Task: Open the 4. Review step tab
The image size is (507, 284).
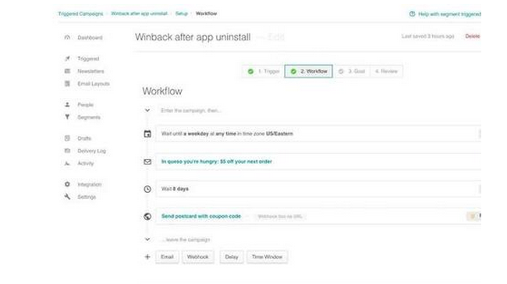Action: (x=386, y=71)
